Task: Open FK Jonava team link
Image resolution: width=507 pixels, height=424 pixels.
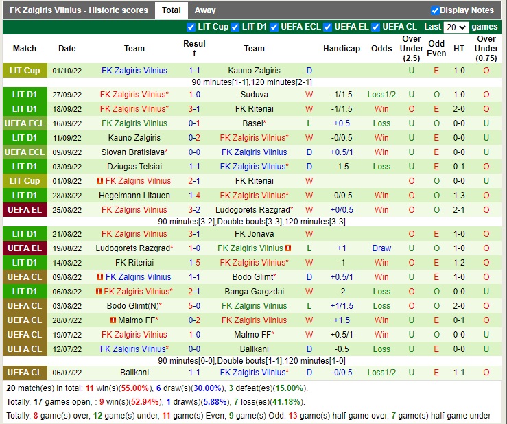Action: 254,234
